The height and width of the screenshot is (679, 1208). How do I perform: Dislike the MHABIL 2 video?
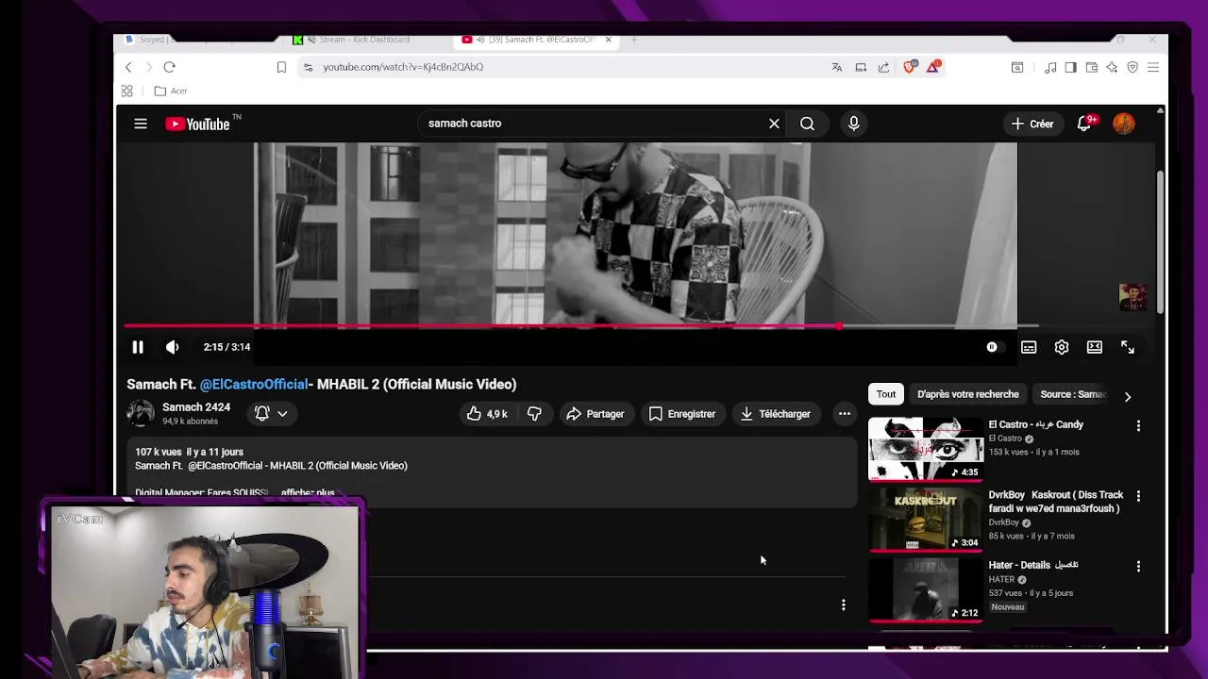[x=534, y=414]
